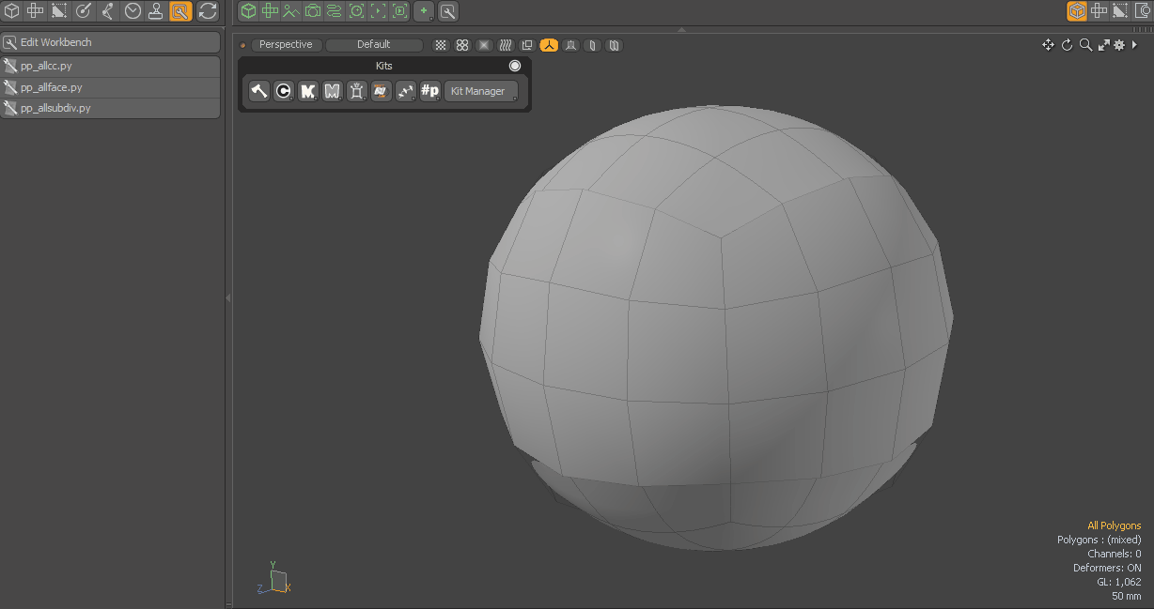This screenshot has width=1154, height=609.
Task: Click the bone/joint icon in left toolbar
Action: coord(108,11)
